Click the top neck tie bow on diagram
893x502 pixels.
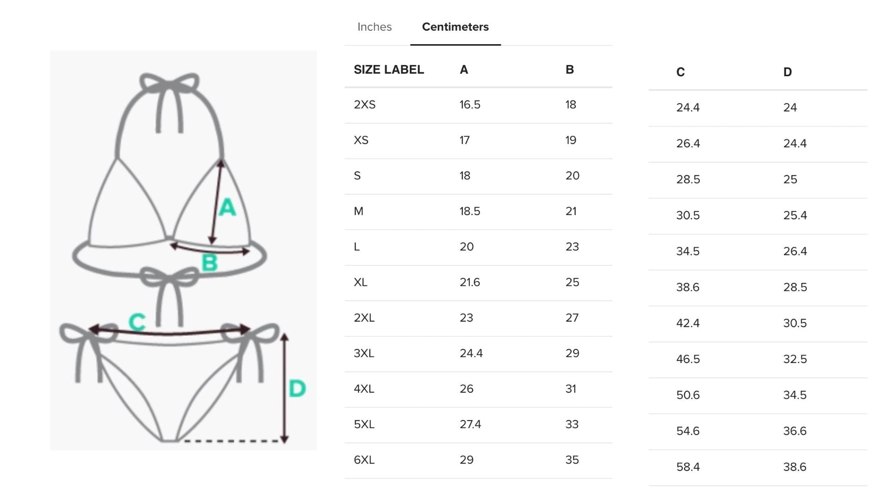pyautogui.click(x=169, y=84)
